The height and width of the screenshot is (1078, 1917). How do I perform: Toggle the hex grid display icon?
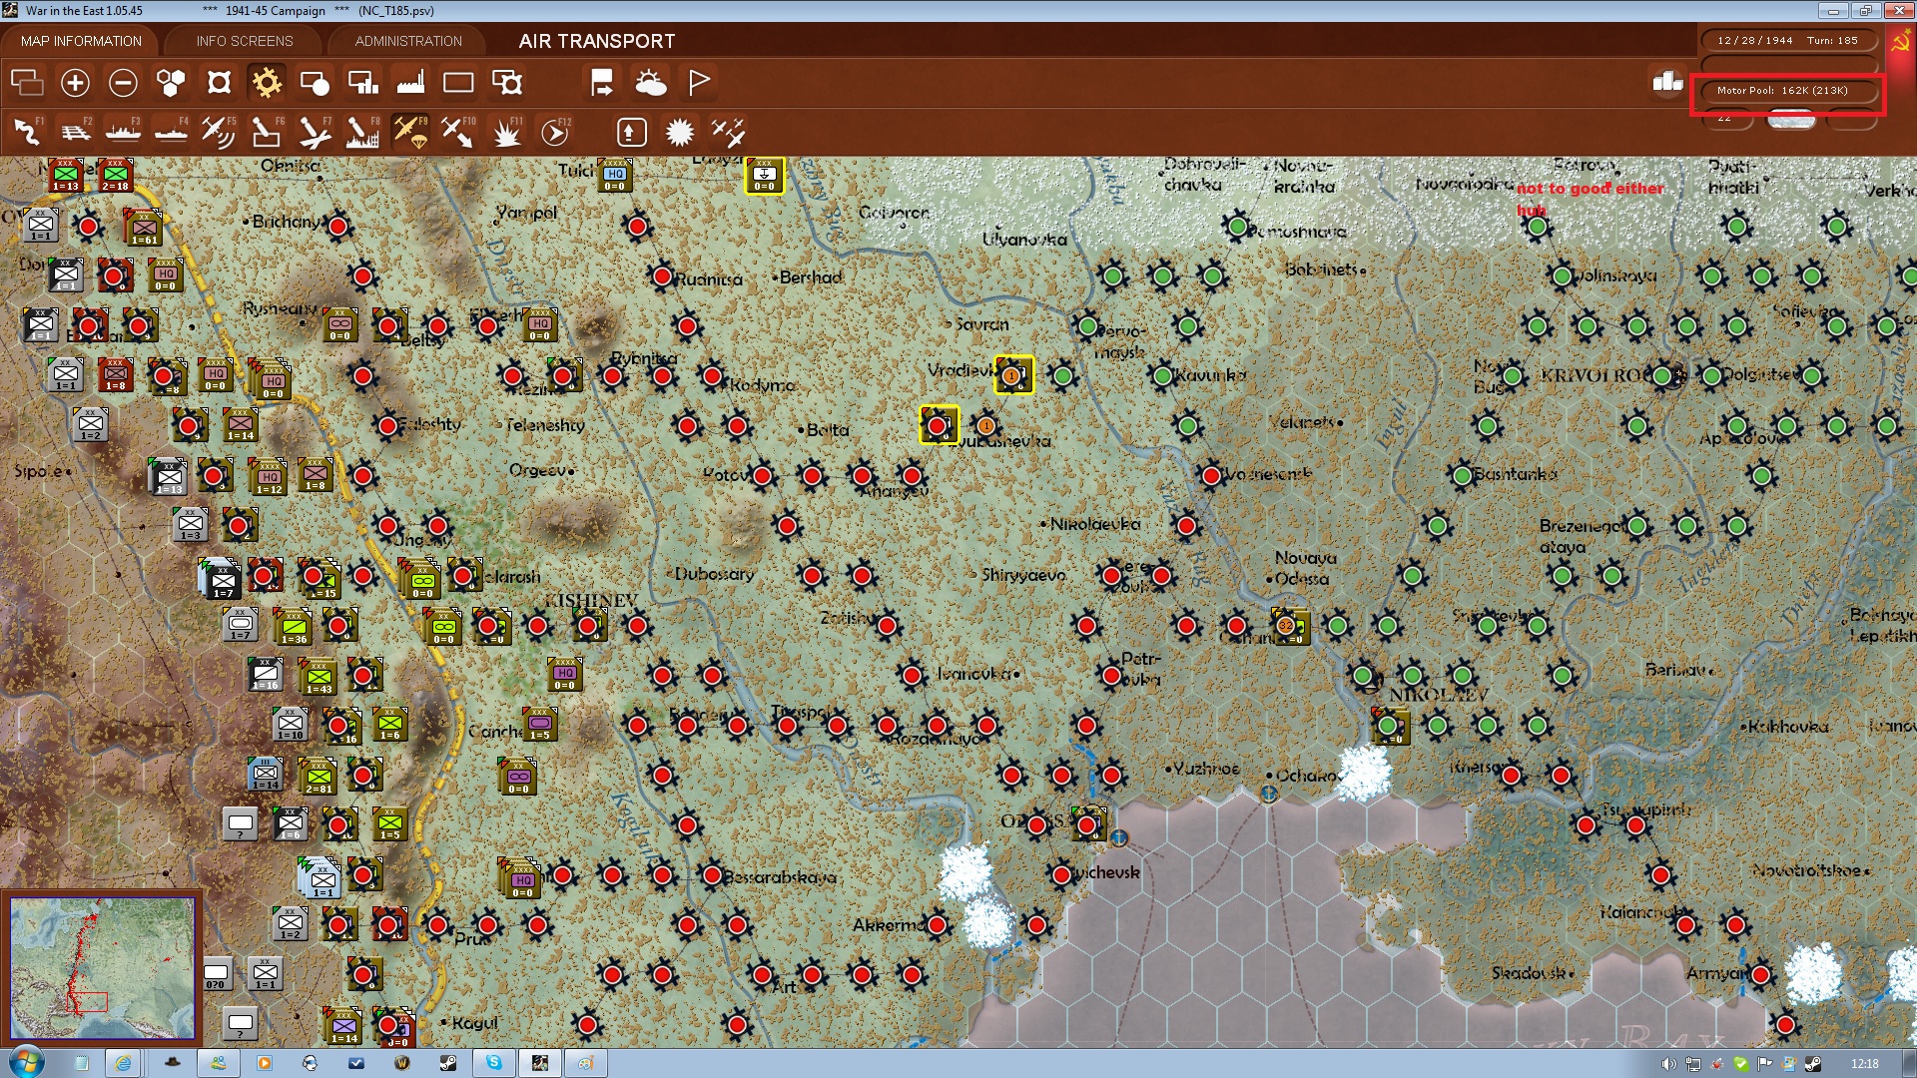coord(171,83)
